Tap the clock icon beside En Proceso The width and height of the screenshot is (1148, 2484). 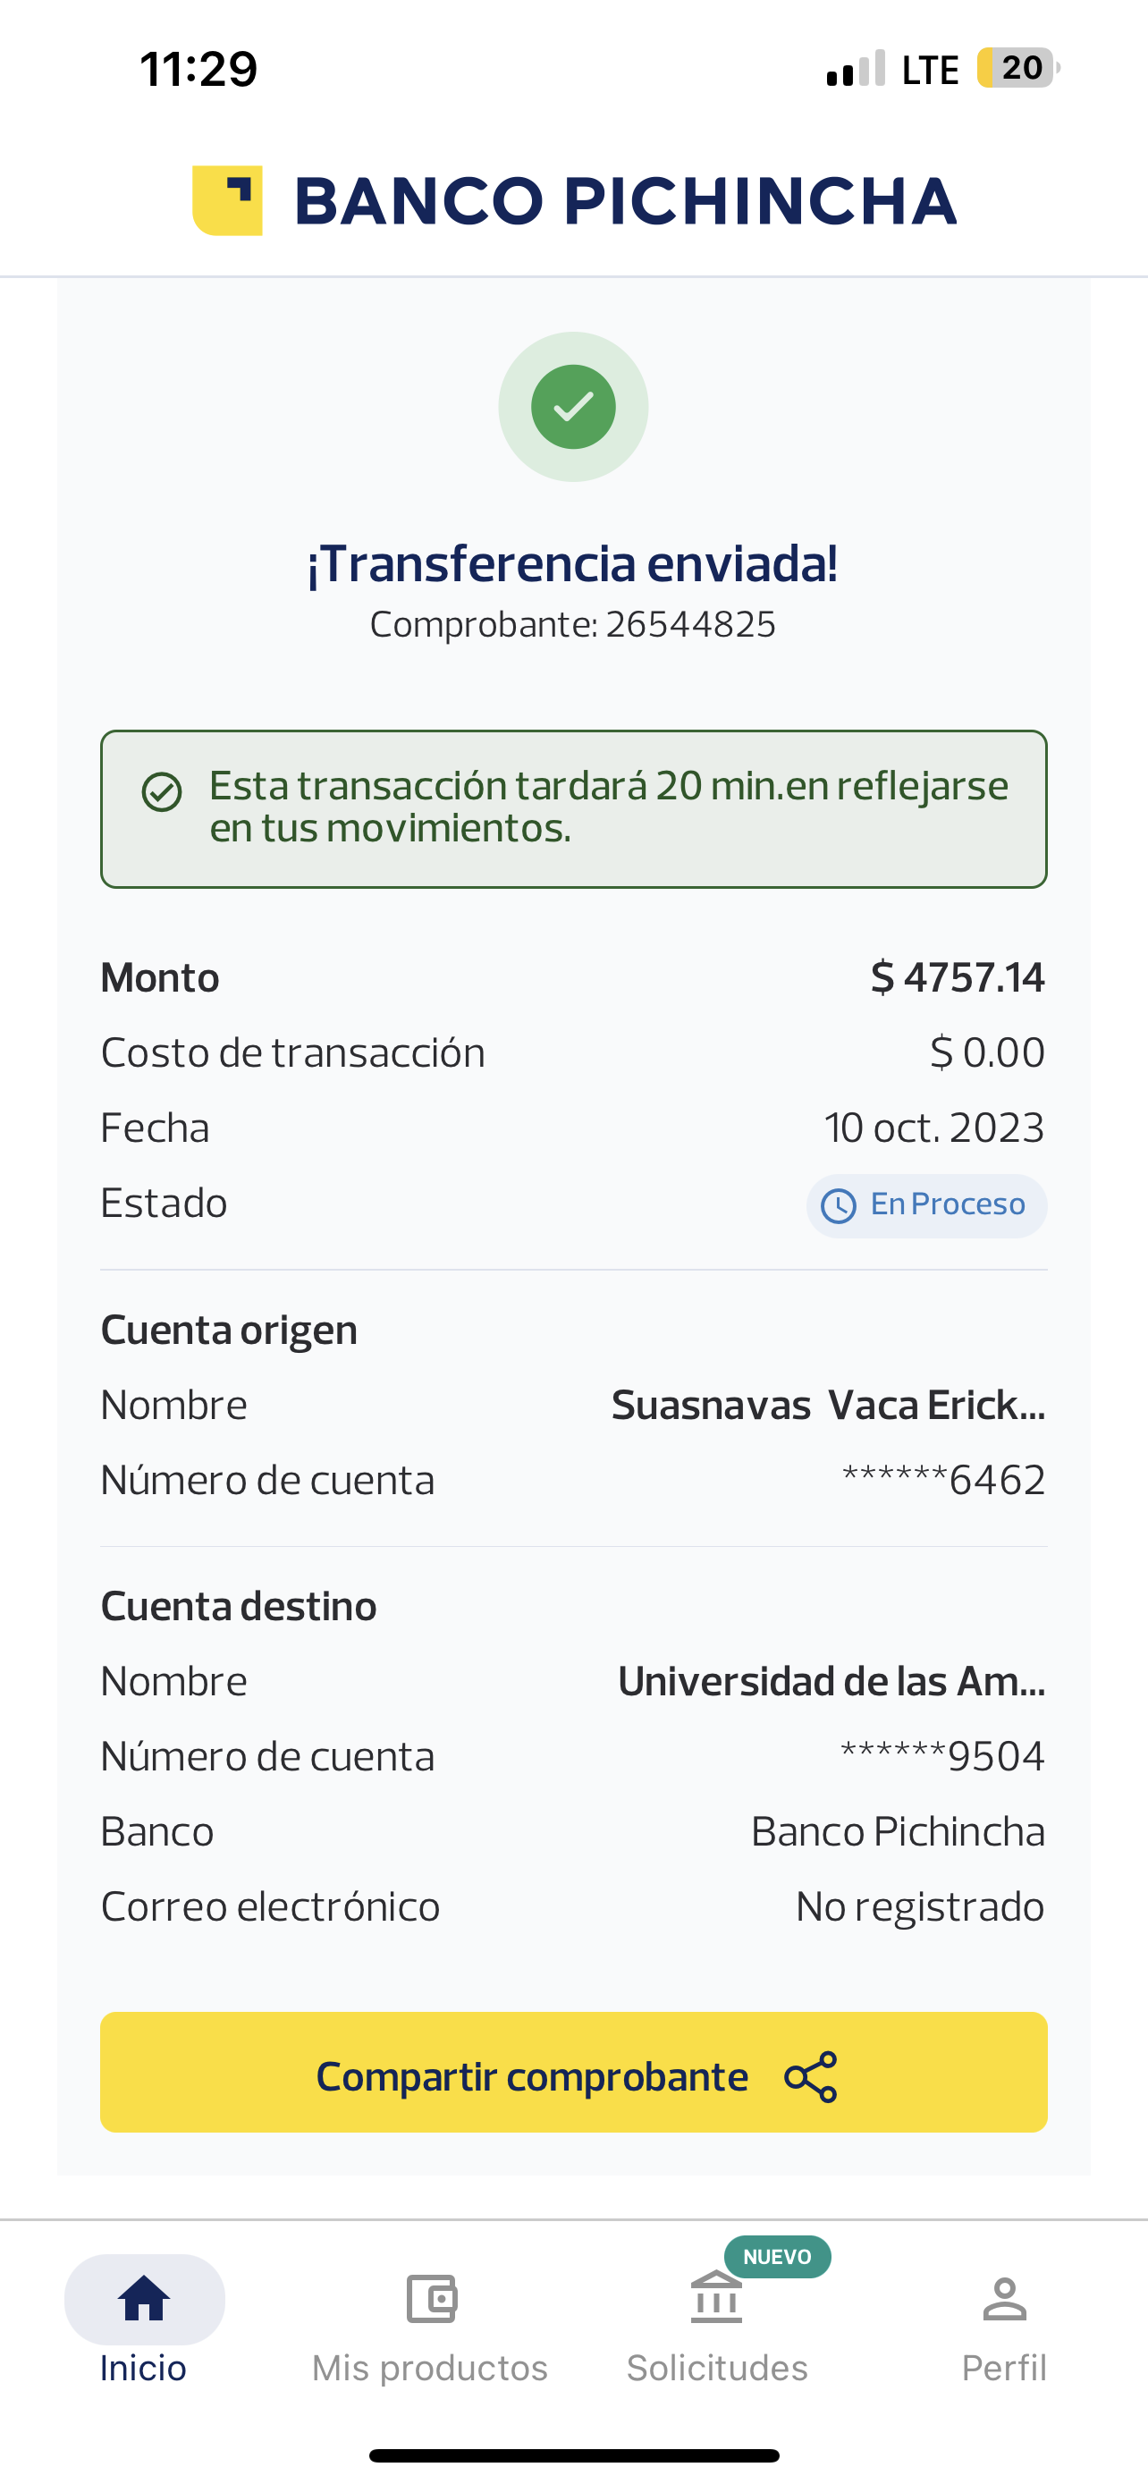tap(838, 1205)
